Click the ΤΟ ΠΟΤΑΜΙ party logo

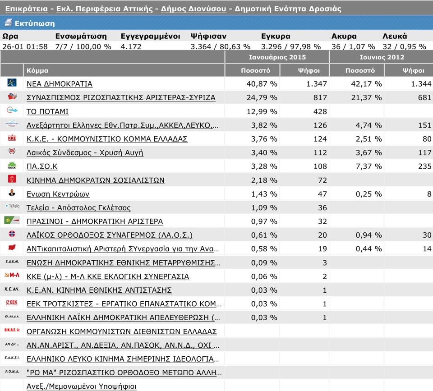[x=12, y=110]
